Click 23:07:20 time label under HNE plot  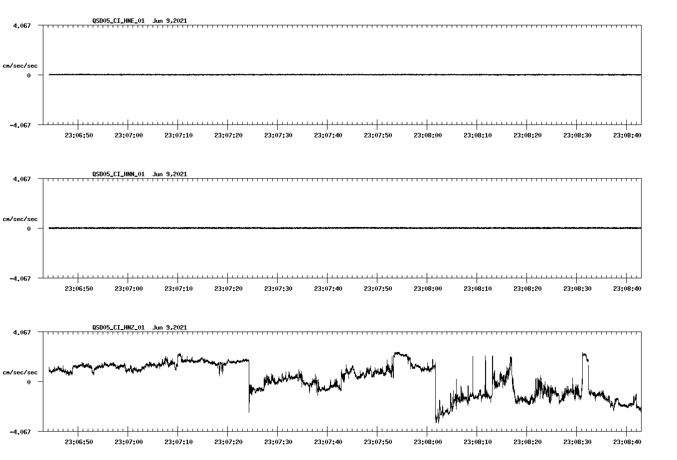pyautogui.click(x=228, y=135)
